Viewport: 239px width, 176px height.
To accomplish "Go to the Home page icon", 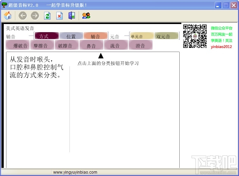I will pyautogui.click(x=8, y=16).
